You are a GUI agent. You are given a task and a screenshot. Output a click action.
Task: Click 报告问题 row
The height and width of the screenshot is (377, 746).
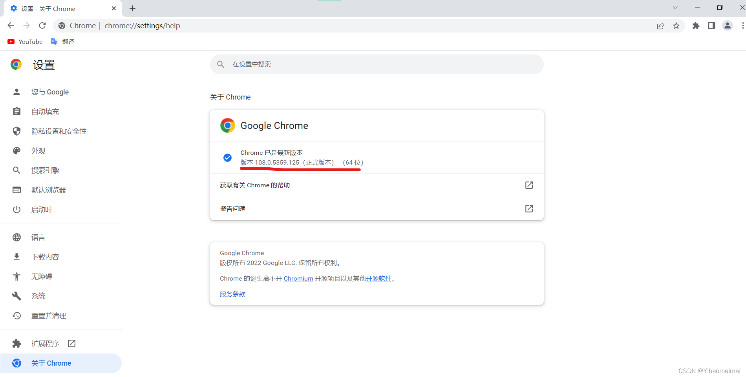pos(377,208)
